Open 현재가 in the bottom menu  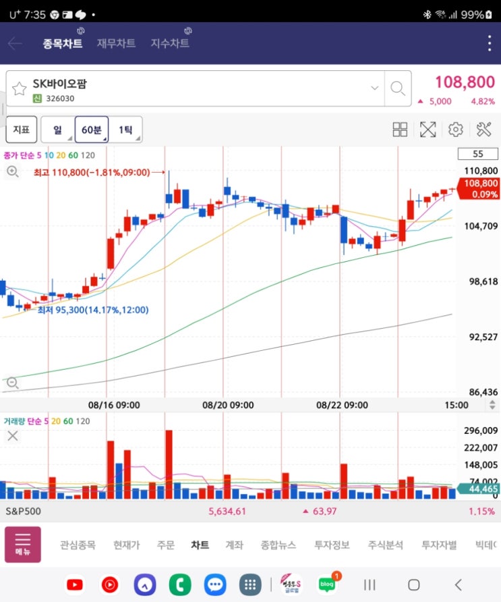coord(127,545)
